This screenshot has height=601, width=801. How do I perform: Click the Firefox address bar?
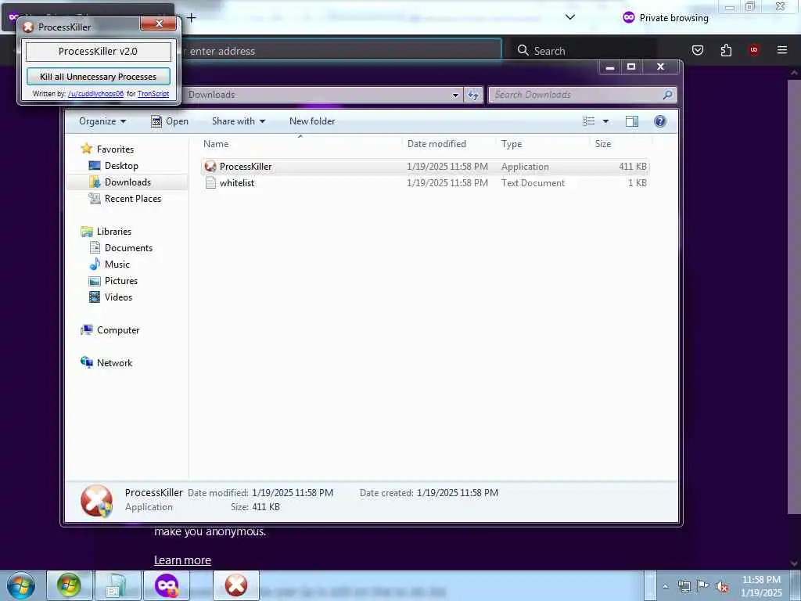pos(339,51)
